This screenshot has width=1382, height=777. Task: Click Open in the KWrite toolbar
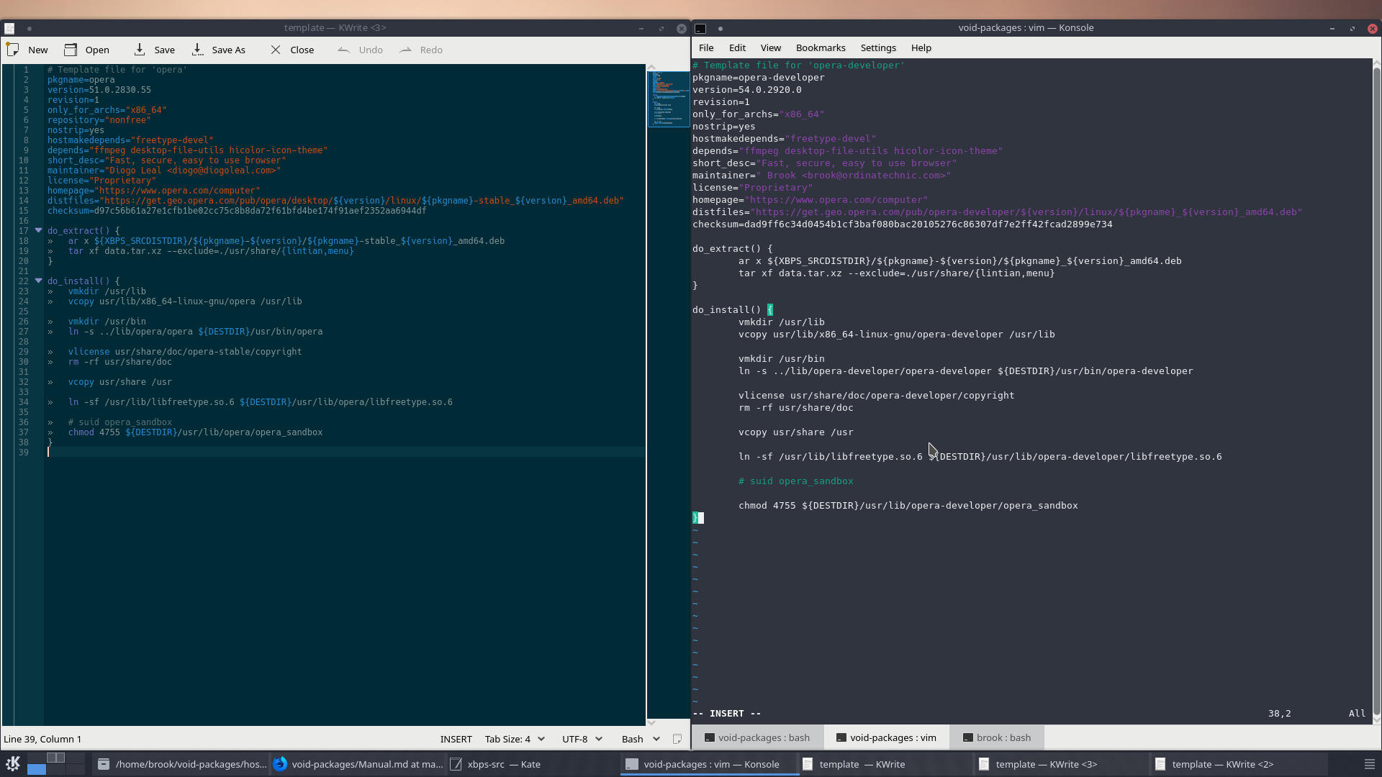(86, 50)
